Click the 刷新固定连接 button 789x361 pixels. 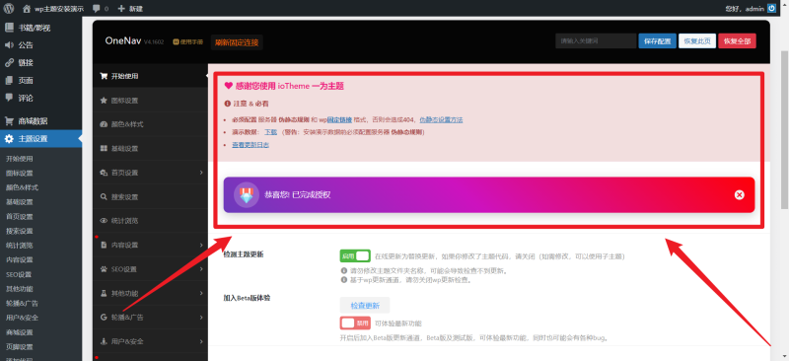237,42
